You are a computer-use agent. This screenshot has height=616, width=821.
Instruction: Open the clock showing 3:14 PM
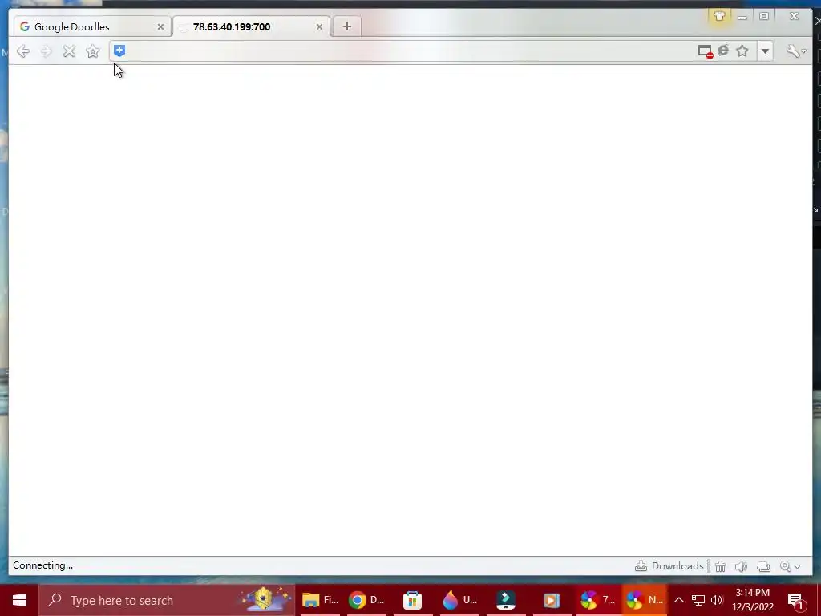click(x=752, y=600)
